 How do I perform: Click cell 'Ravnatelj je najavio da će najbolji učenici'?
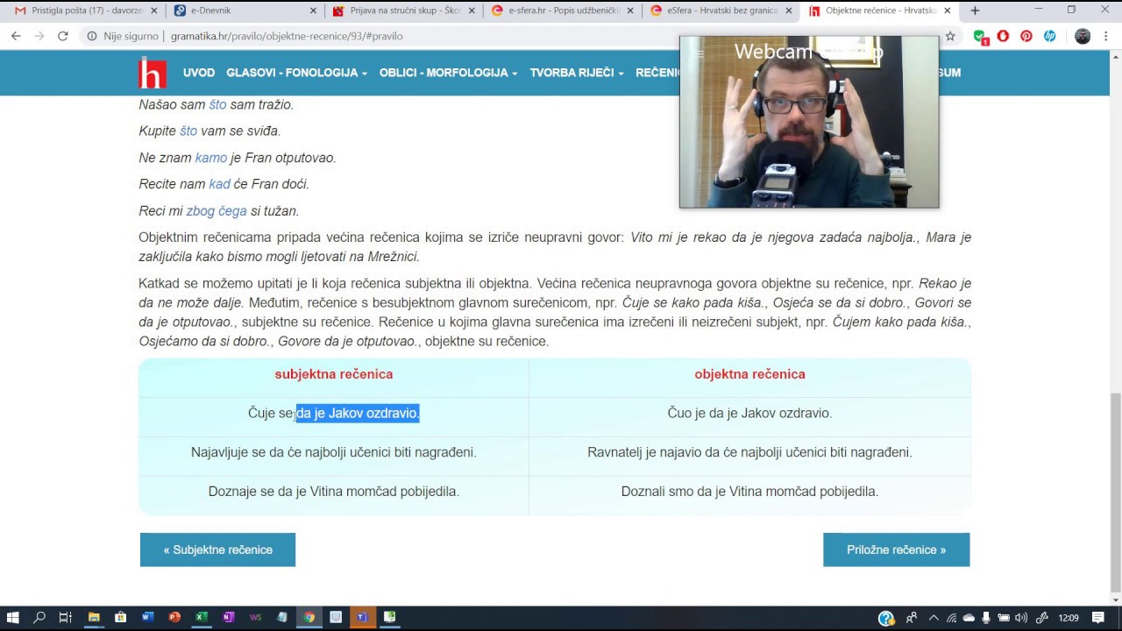(749, 452)
